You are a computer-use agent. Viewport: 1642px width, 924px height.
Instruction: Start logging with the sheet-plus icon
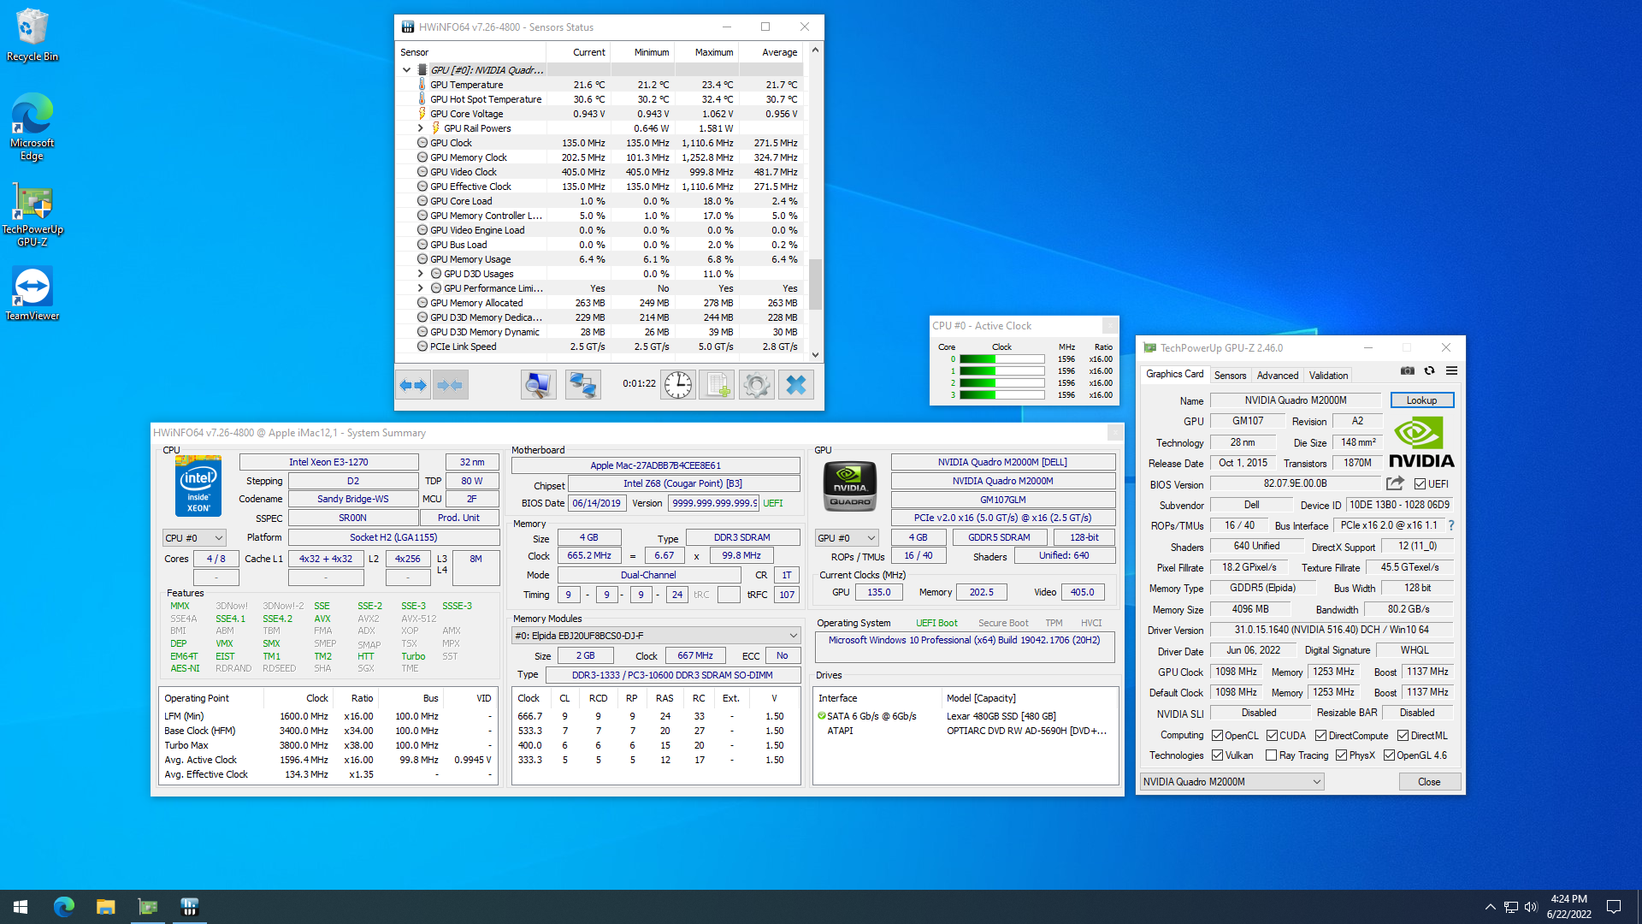717,385
